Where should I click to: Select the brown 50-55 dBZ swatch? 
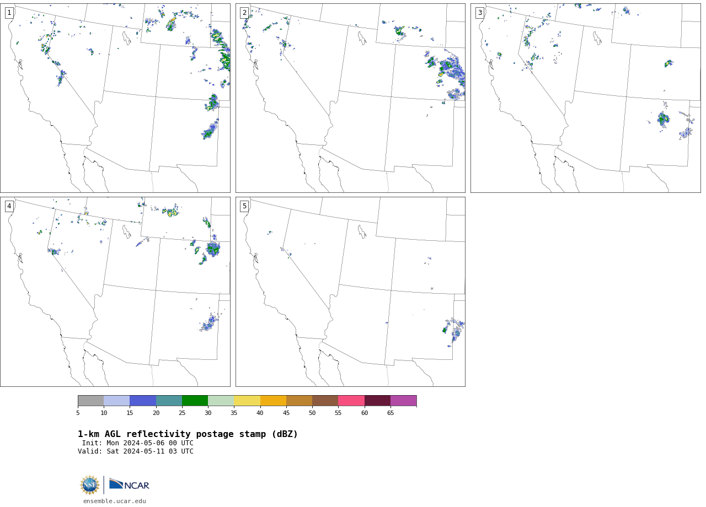[x=325, y=401]
